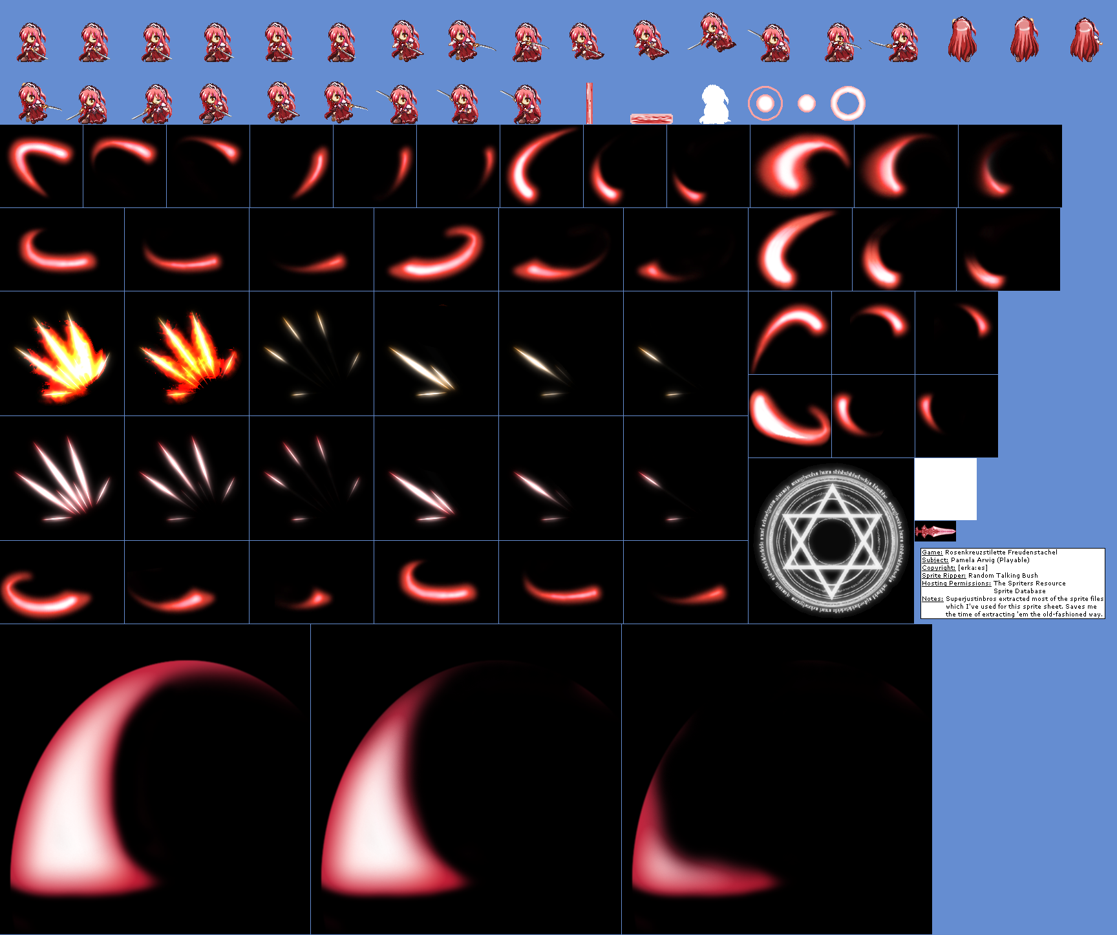Click the vertical red bar sprite
Image resolution: width=1117 pixels, height=935 pixels.
[x=590, y=103]
